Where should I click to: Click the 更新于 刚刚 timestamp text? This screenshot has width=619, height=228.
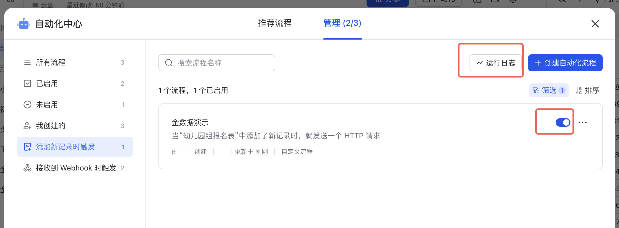[x=251, y=152]
